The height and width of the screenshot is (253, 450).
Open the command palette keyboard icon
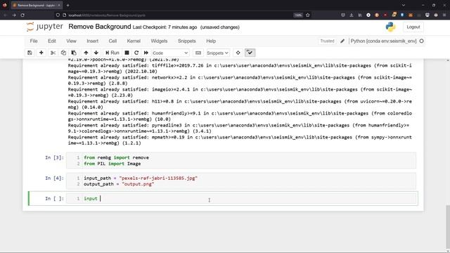198,53
